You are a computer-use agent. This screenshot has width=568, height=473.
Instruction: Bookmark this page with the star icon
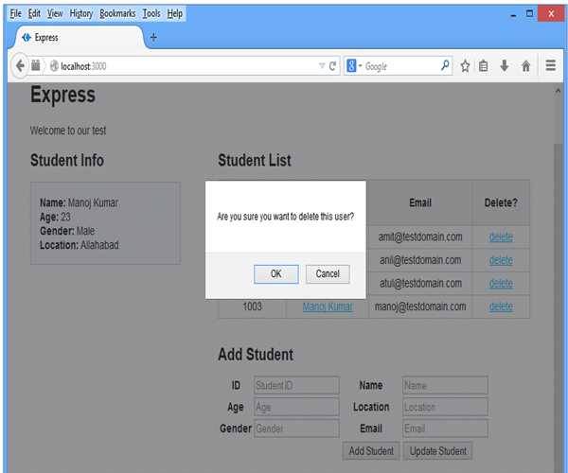[x=466, y=66]
